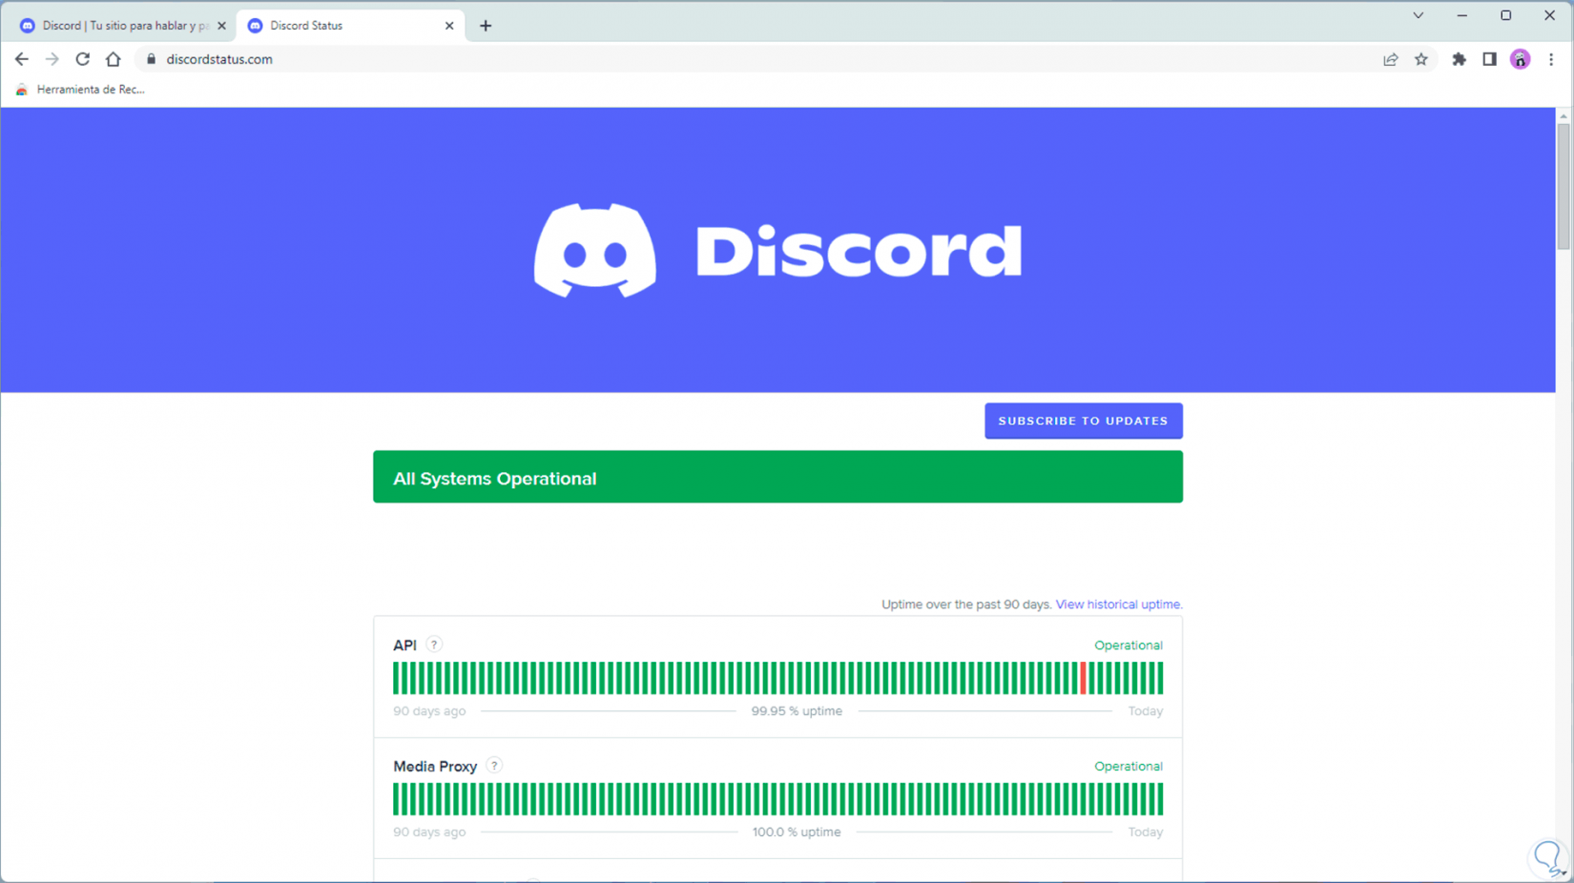The height and width of the screenshot is (883, 1574).
Task: Maximize the browser window
Action: [1506, 15]
